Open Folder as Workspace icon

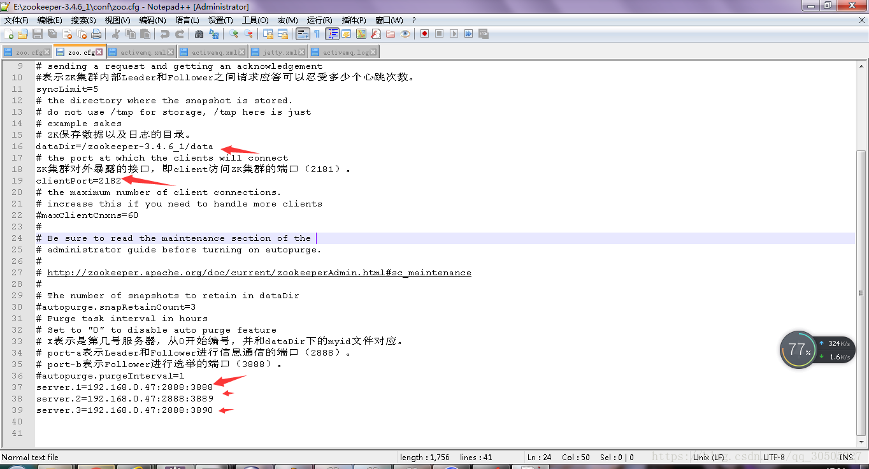tap(390, 34)
